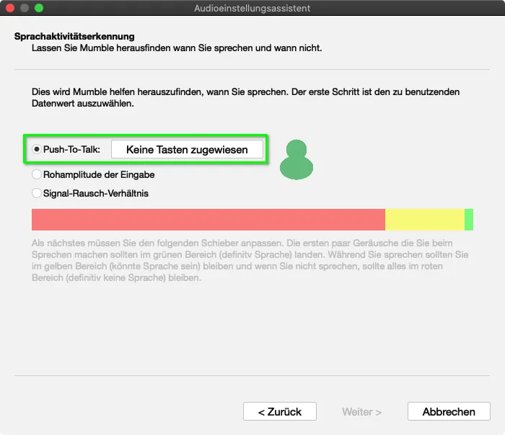
Task: Click the paragraph starting 'Dies wird Mumble helfen'
Action: point(245,98)
